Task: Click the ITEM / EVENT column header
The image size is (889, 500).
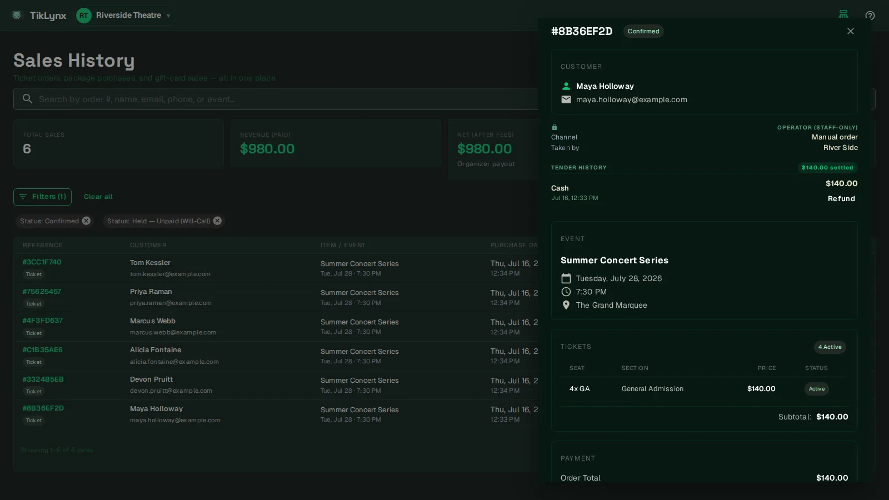Action: pyautogui.click(x=343, y=245)
